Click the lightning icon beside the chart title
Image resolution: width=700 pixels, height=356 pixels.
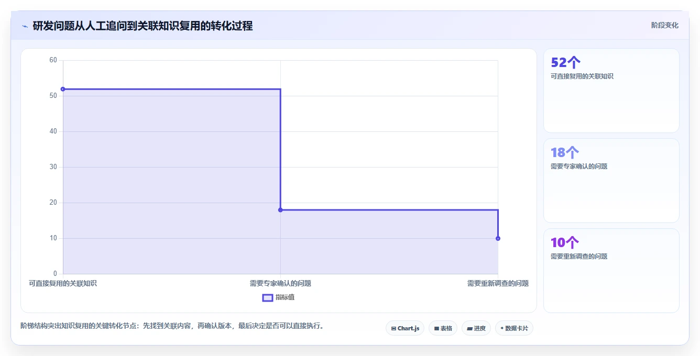click(25, 26)
